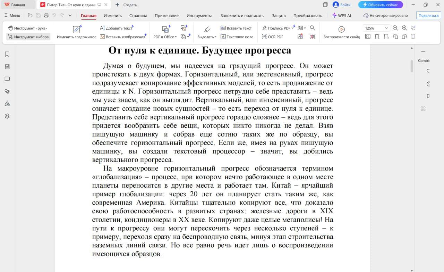This screenshot has height=272, width=444.
Task: Click the translate icon below image tool
Action: point(300,36)
